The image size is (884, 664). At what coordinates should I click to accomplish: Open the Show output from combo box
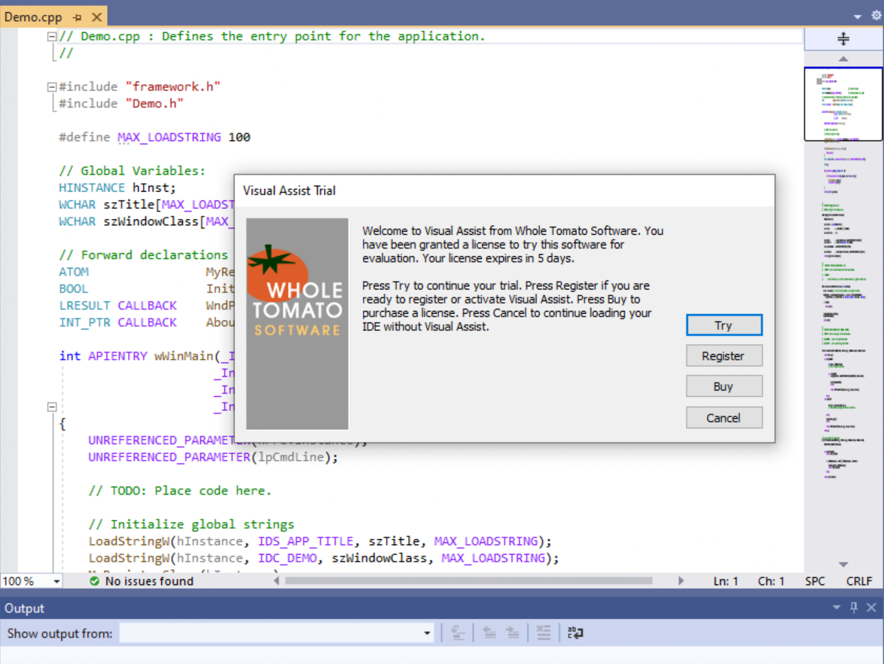click(x=277, y=633)
